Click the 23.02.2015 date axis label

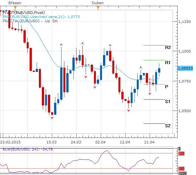coord(10,142)
